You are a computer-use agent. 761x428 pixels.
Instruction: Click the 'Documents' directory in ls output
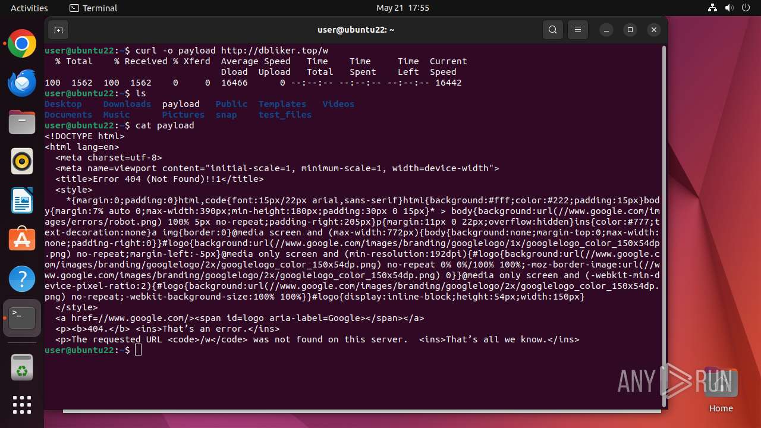68,115
